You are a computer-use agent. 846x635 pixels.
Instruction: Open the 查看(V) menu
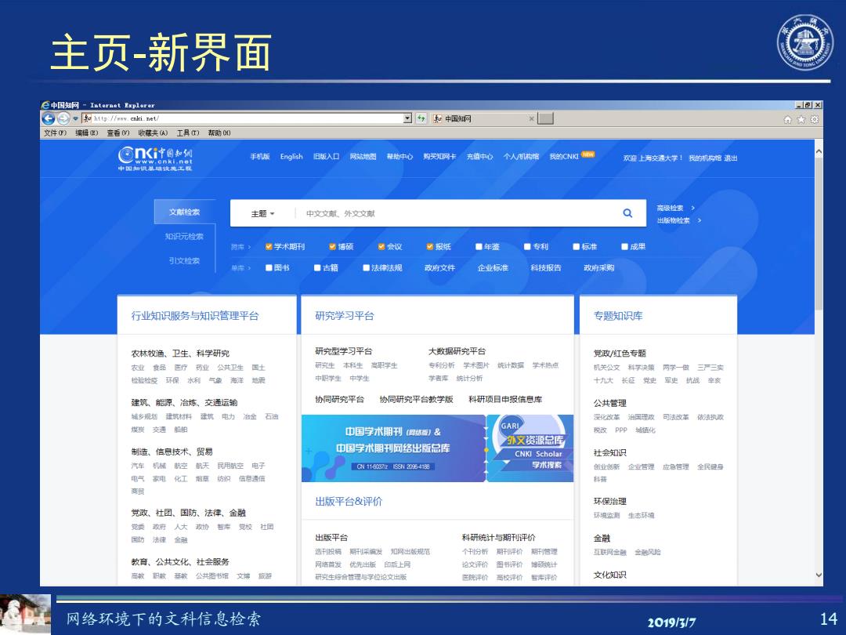pos(118,132)
